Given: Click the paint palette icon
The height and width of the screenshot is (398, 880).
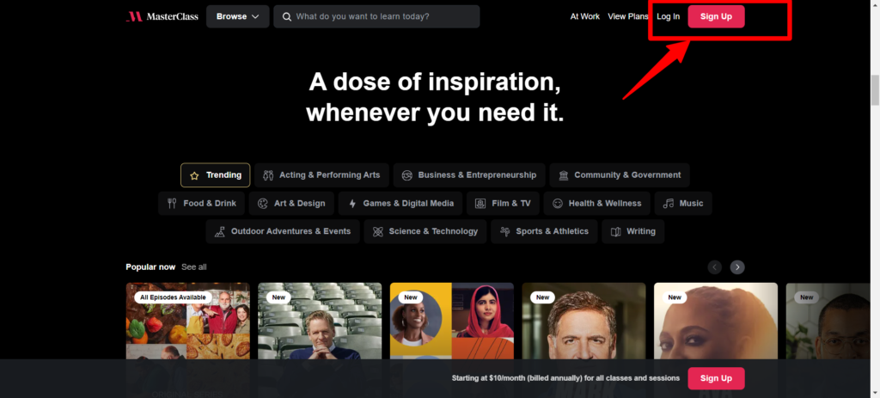Looking at the screenshot, I should (263, 204).
